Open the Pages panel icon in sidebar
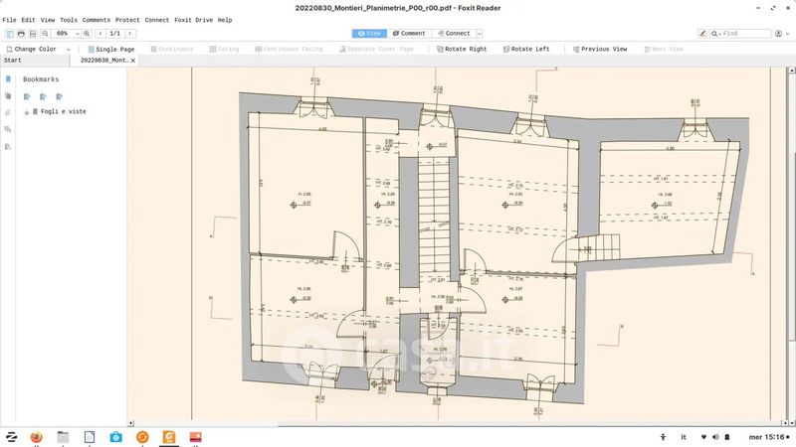This screenshot has width=796, height=447. pos(8,95)
